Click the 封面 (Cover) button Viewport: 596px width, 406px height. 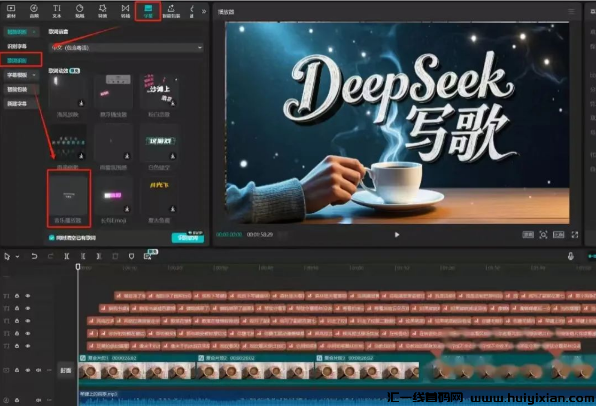tap(66, 371)
